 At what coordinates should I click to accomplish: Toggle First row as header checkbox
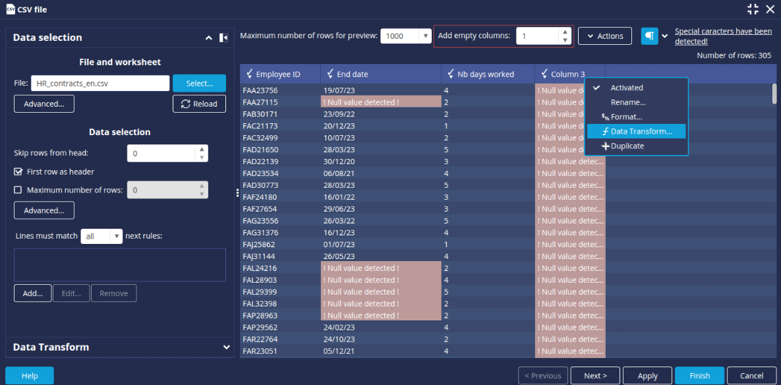click(x=18, y=171)
